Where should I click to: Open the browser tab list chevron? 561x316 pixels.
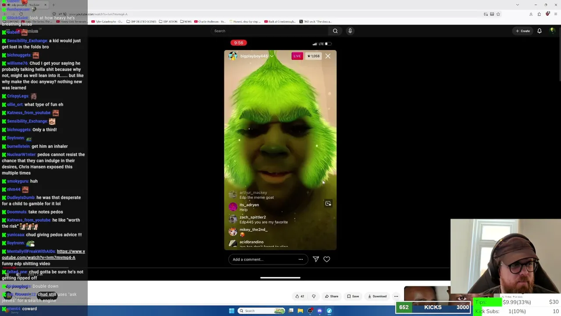click(x=518, y=5)
